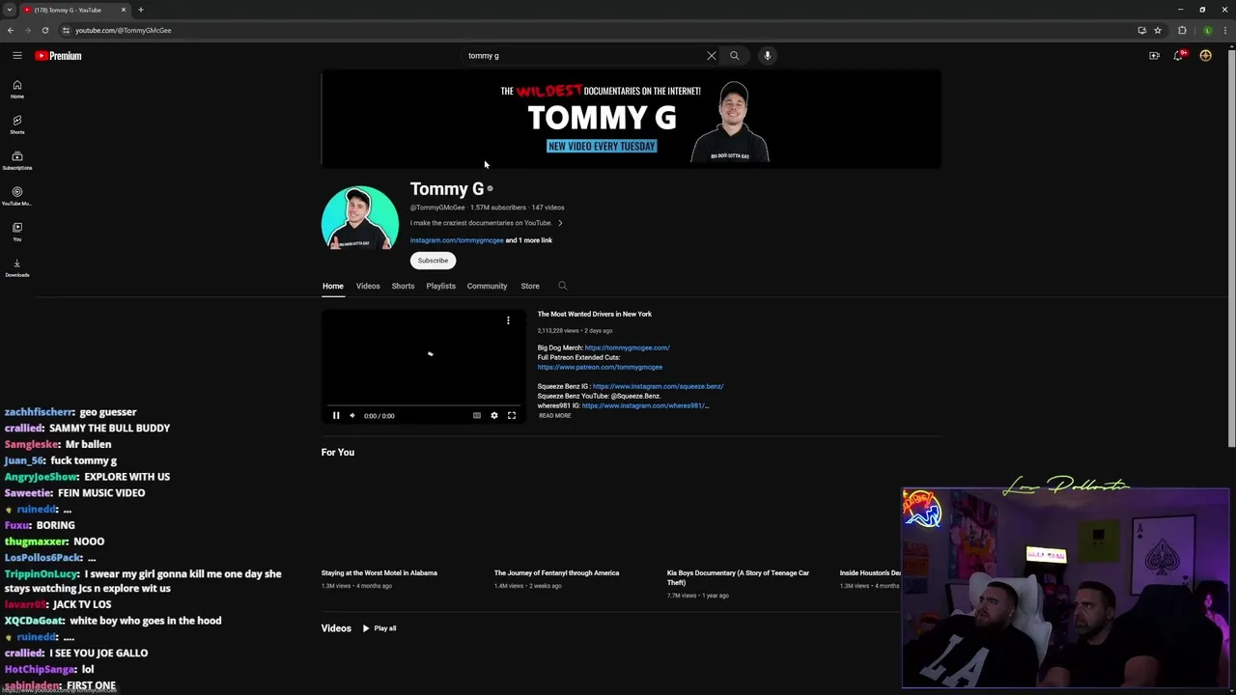1236x695 pixels.
Task: Open instagram.com/tommygmcgee link
Action: (457, 240)
